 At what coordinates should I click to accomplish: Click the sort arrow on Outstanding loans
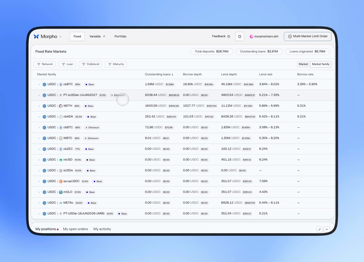(x=173, y=74)
